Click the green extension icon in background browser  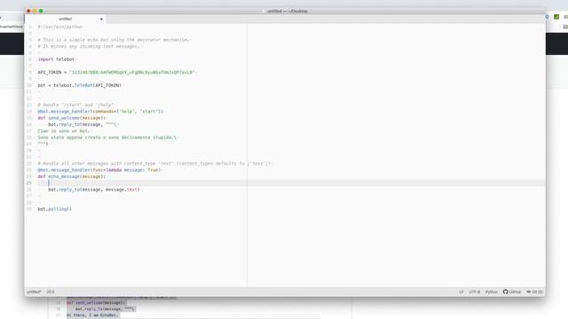coord(556,17)
